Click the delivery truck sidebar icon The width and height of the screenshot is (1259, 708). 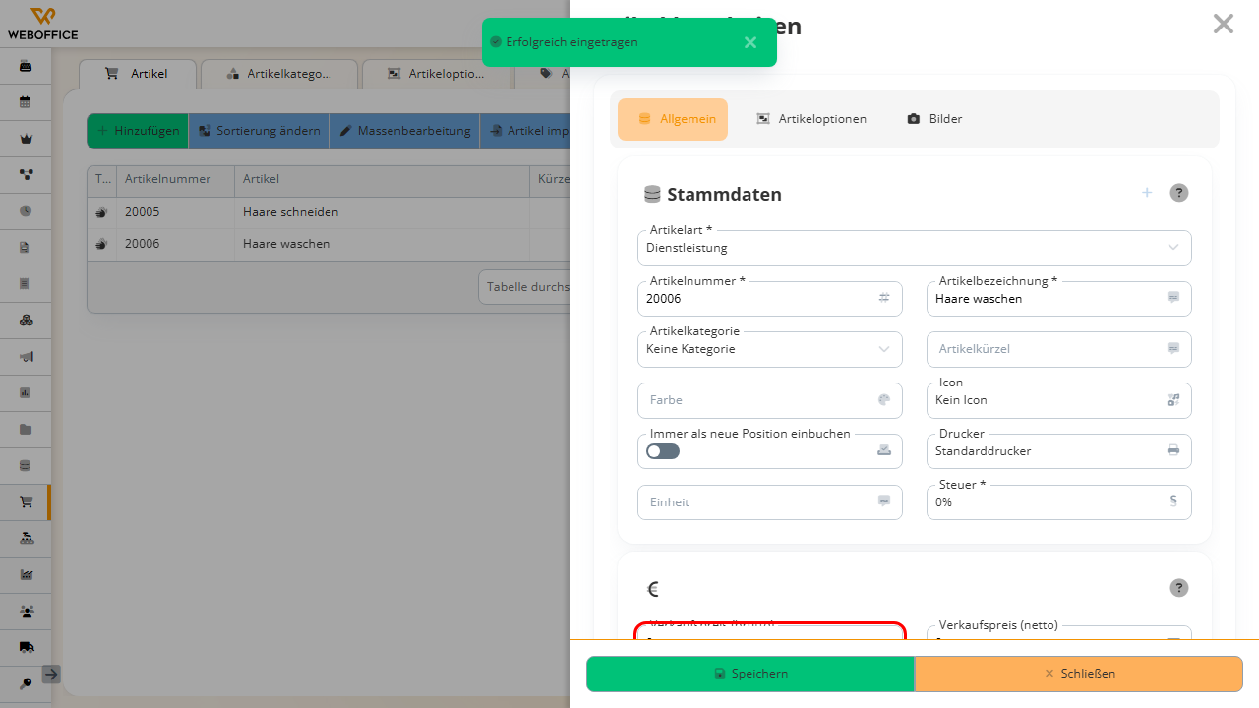pos(26,647)
